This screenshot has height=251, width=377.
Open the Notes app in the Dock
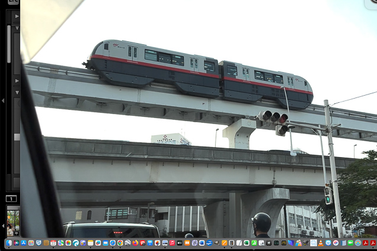click(90, 243)
